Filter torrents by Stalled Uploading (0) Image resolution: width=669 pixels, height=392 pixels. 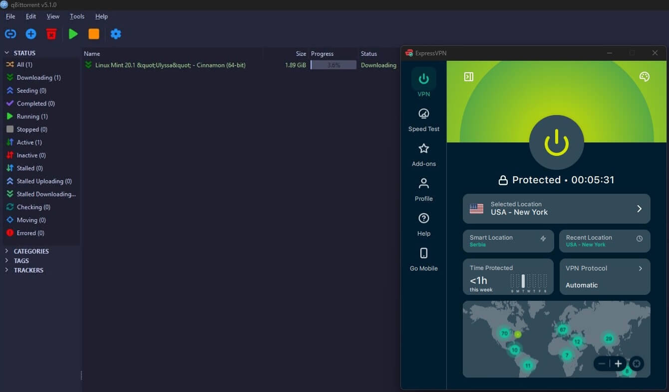[x=40, y=181]
